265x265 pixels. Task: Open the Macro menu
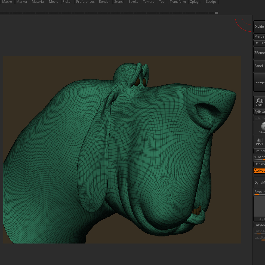pyautogui.click(x=7, y=2)
